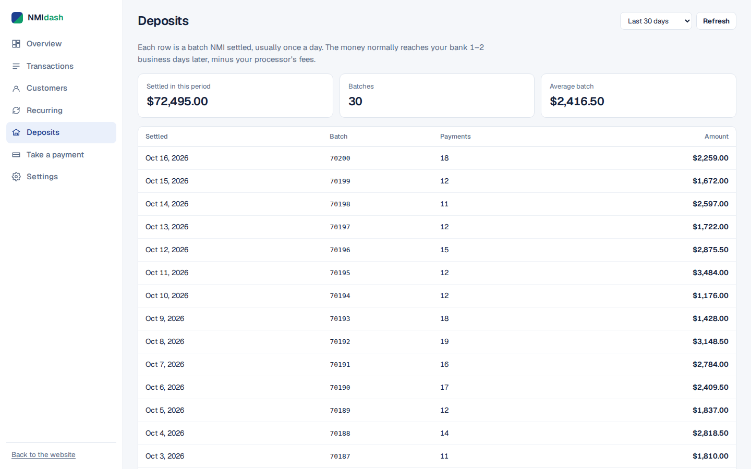Click the Transactions list icon

pos(16,66)
